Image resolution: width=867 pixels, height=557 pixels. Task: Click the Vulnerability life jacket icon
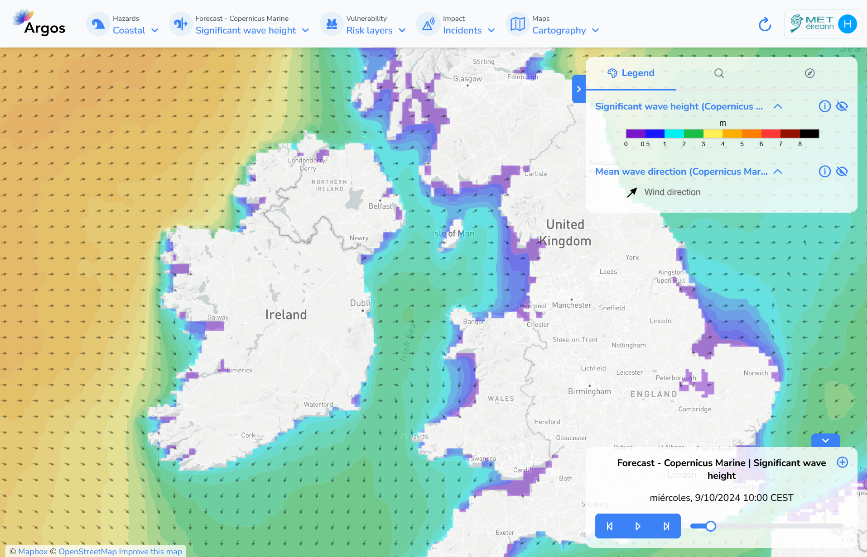click(332, 24)
